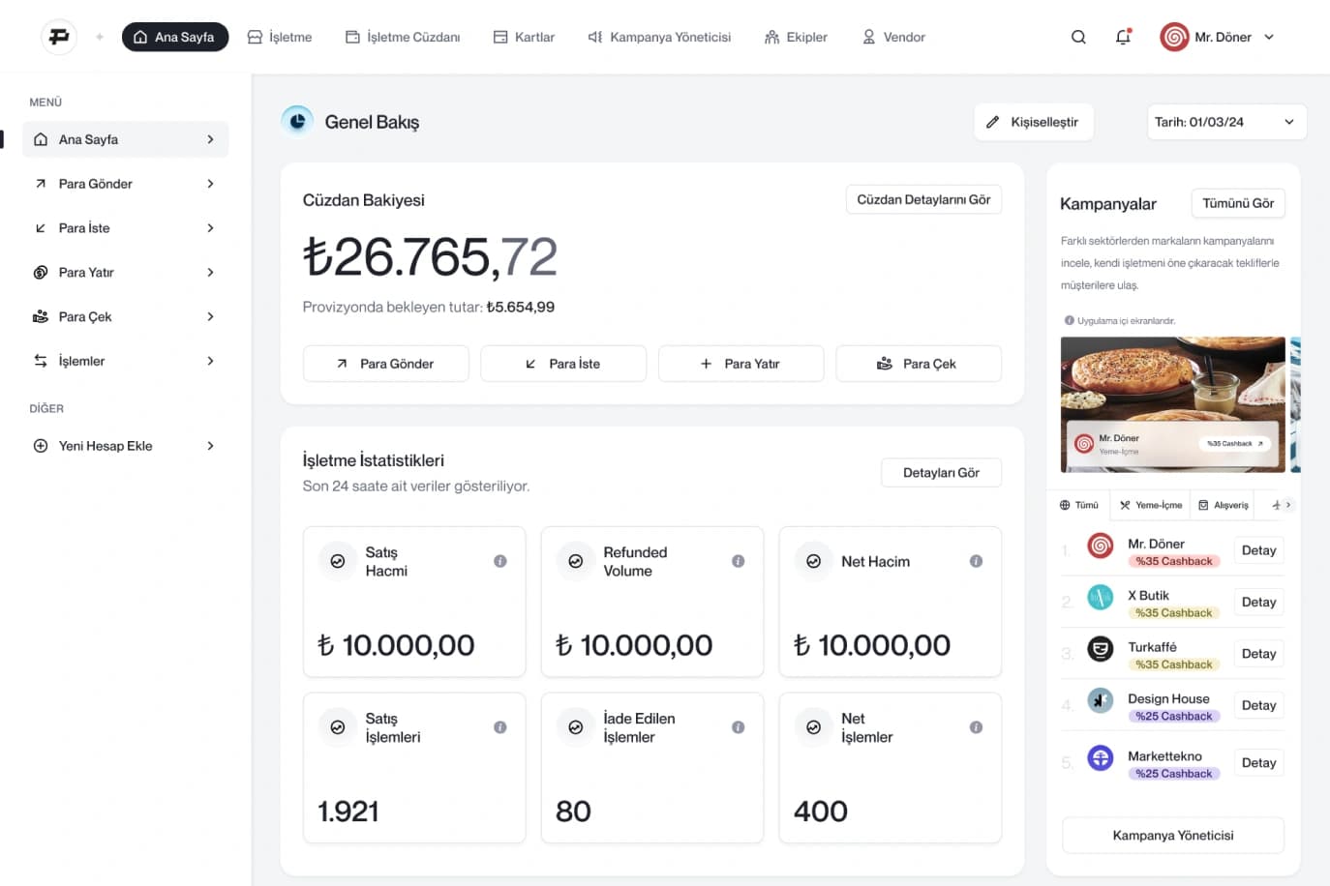This screenshot has height=886, width=1330.
Task: Click info icon on İade Edilen İşlemler card
Action: (x=739, y=727)
